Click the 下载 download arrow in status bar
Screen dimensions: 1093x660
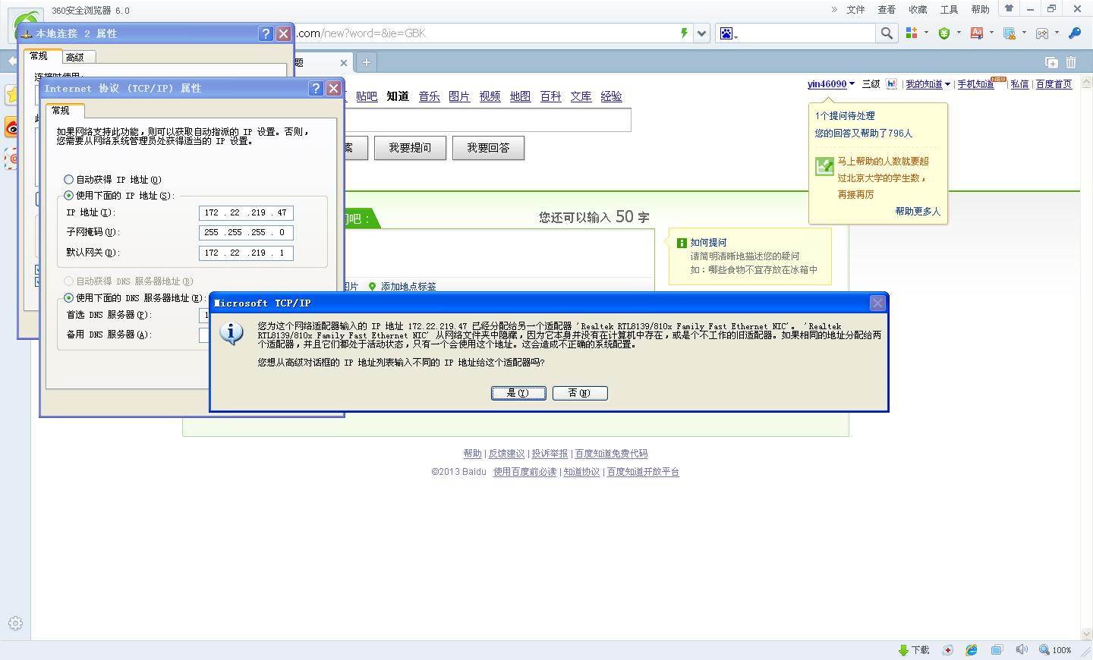click(x=903, y=650)
